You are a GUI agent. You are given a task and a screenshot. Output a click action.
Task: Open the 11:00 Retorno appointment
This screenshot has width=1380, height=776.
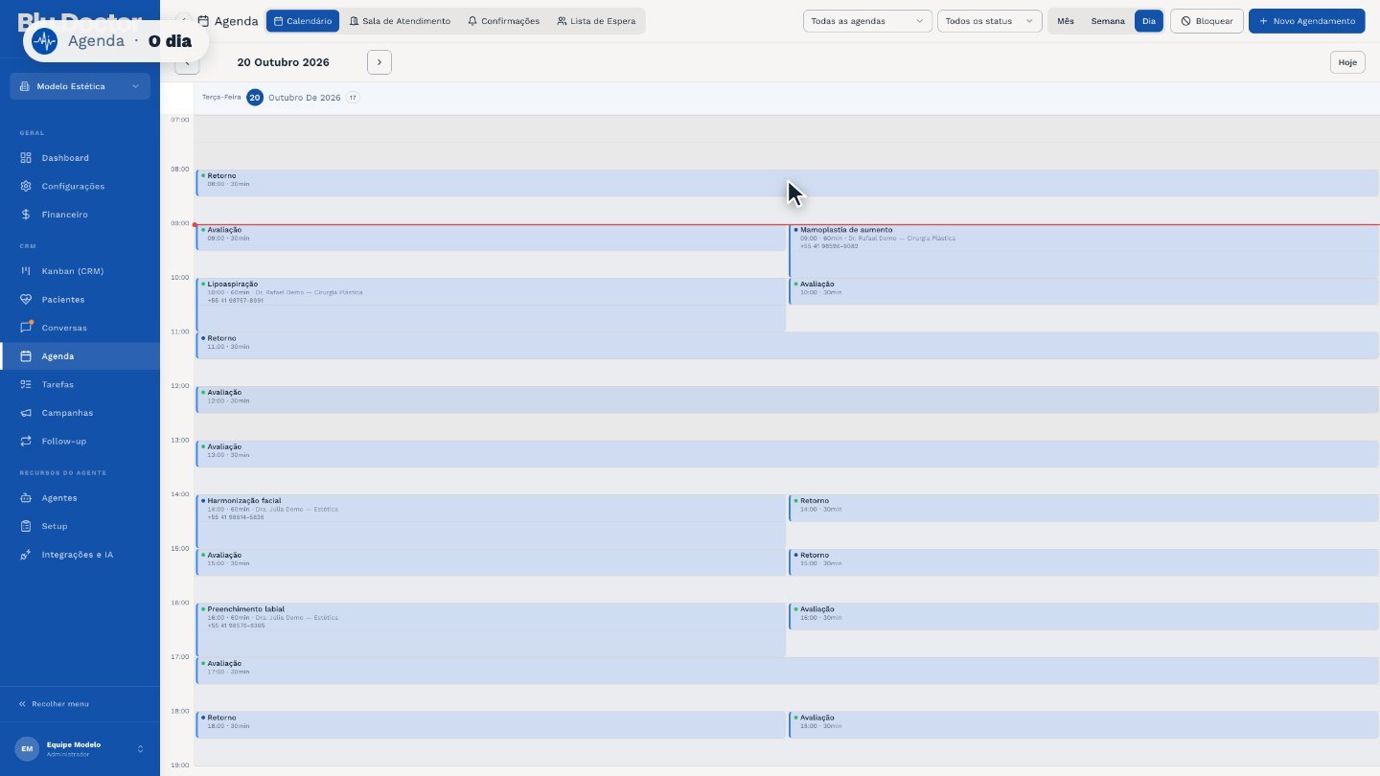pyautogui.click(x=788, y=346)
